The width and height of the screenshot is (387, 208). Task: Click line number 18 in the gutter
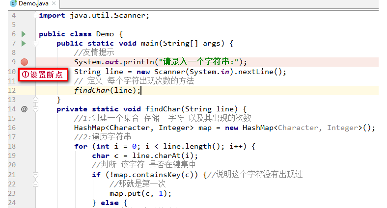pos(12,146)
